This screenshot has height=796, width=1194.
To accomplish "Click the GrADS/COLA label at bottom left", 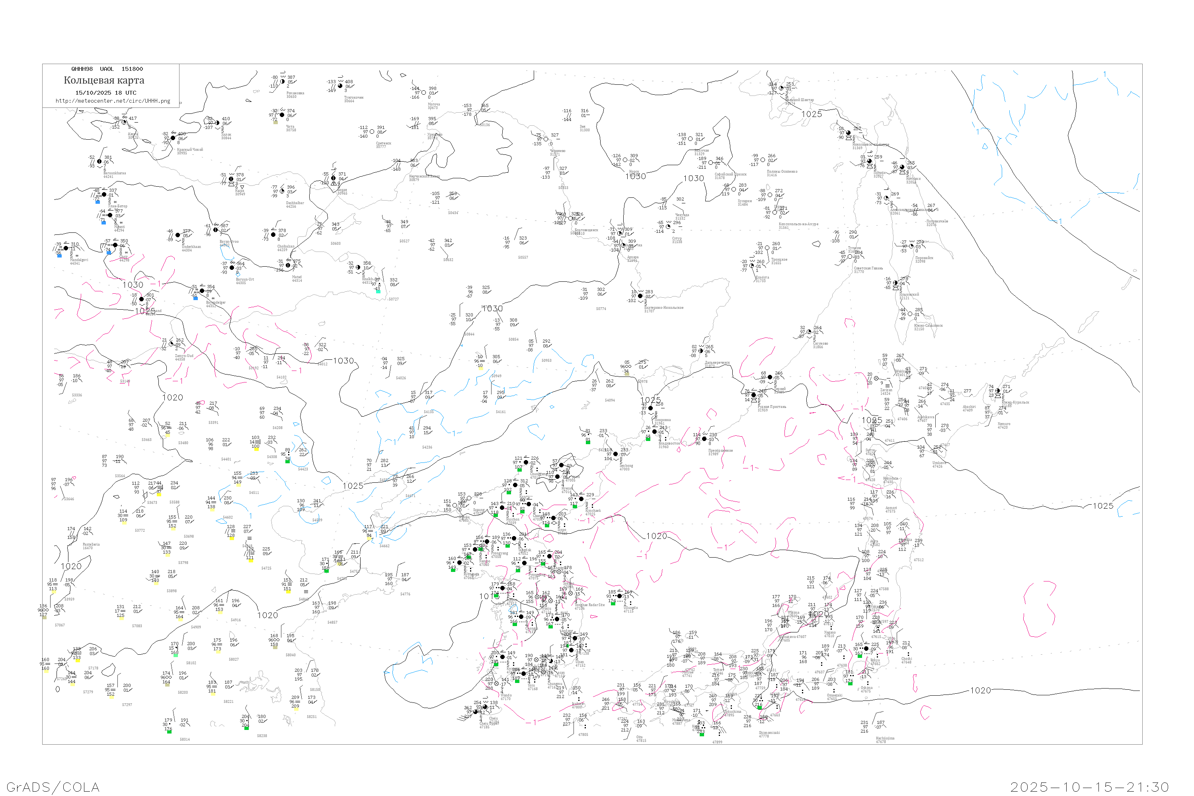I will (53, 787).
